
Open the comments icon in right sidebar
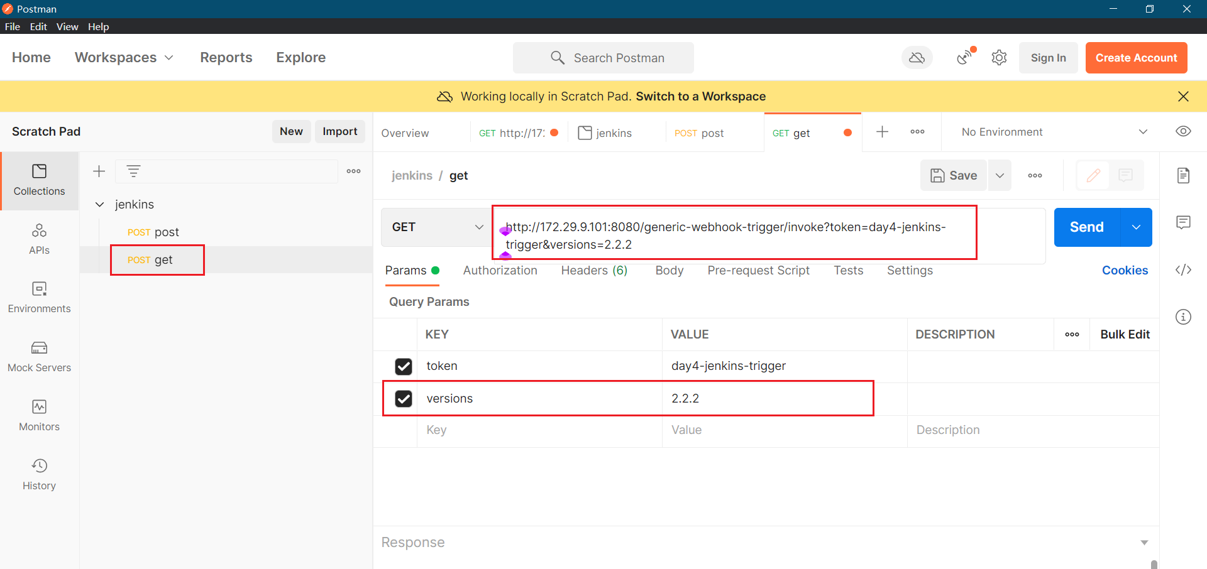point(1183,222)
